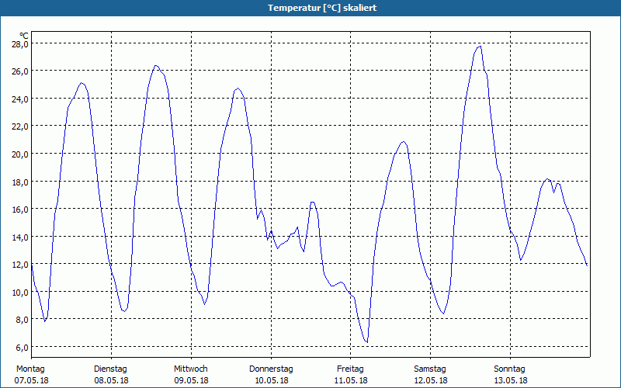
Task: Click the Saturday temperature peak near 28 degrees
Action: 480,47
